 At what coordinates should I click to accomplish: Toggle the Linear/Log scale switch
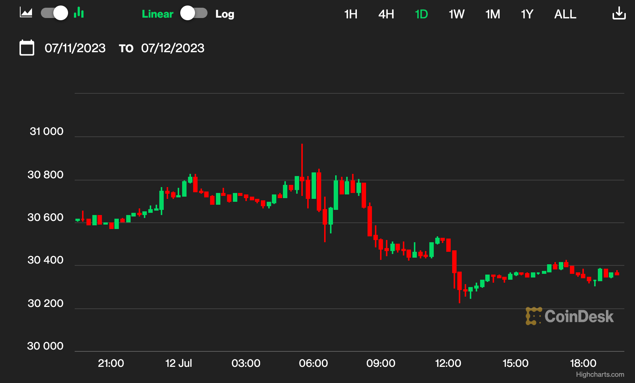click(x=194, y=13)
